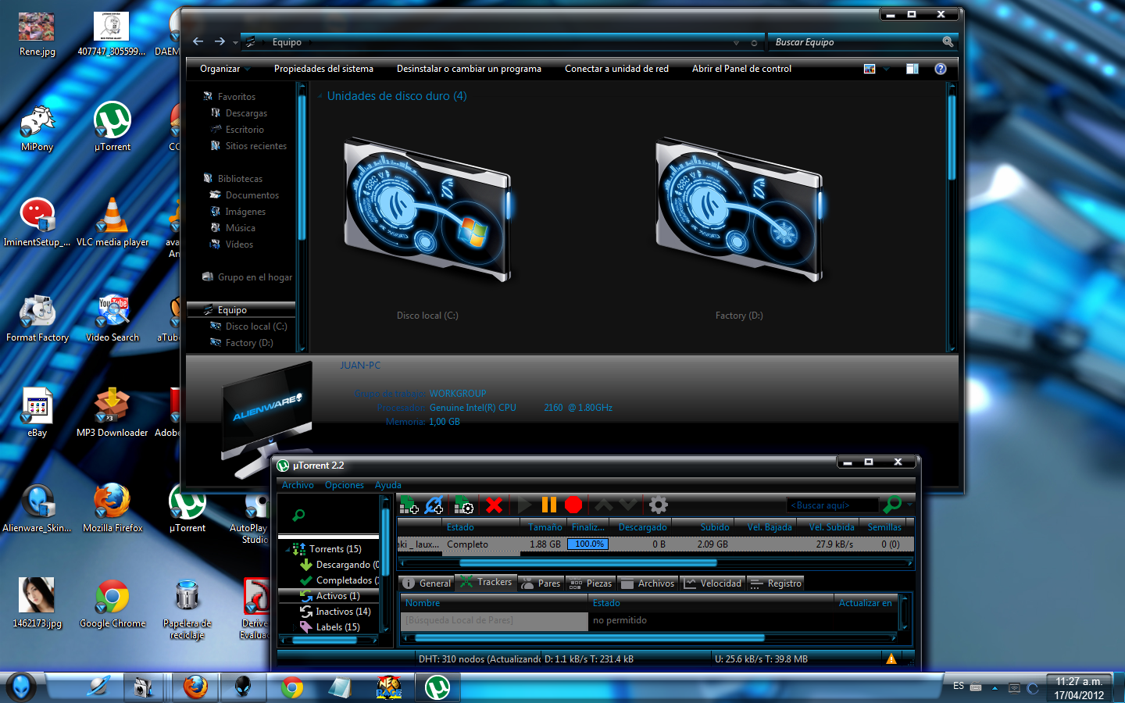The width and height of the screenshot is (1125, 703).
Task: Click Propiedades del sistema in Explorer toolbar
Action: pos(323,69)
